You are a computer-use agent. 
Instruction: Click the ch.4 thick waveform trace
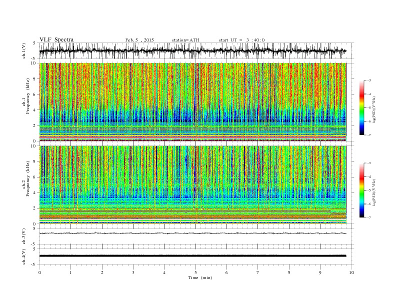(x=192, y=256)
